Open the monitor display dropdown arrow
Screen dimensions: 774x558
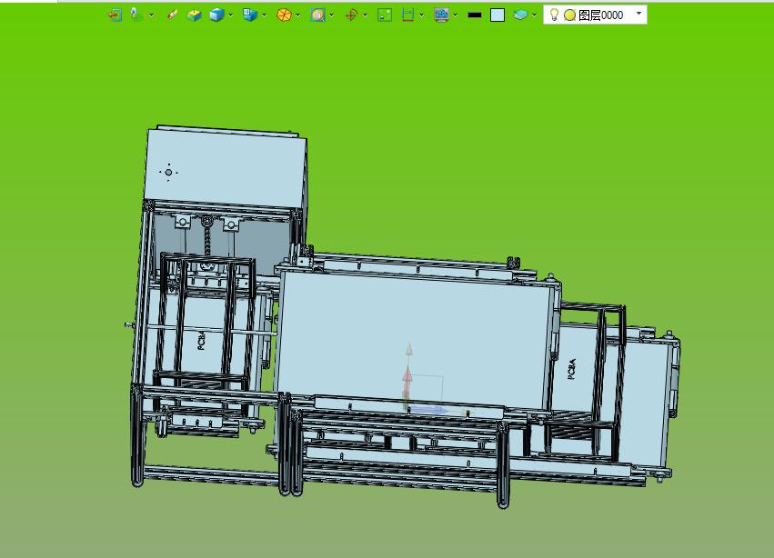coord(455,15)
